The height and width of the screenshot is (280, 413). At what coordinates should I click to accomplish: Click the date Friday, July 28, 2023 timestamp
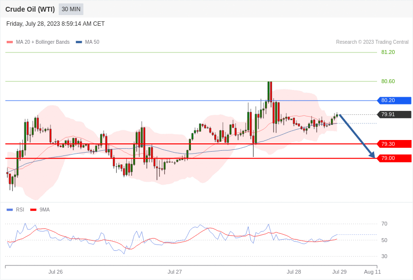pos(55,24)
